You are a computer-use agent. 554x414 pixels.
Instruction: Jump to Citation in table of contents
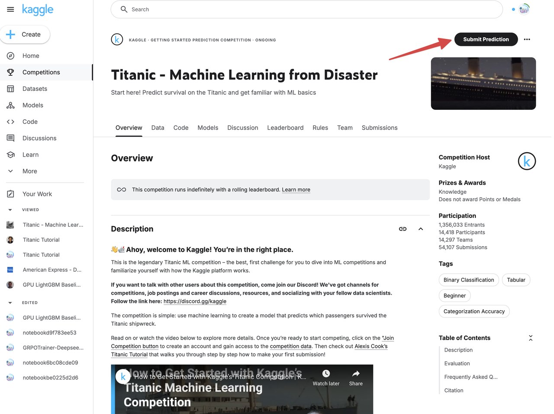(454, 390)
